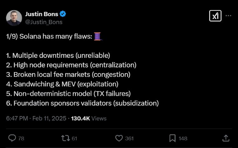The image size is (238, 148).
Task: View the 130.4K Views analytics
Action: [89, 118]
